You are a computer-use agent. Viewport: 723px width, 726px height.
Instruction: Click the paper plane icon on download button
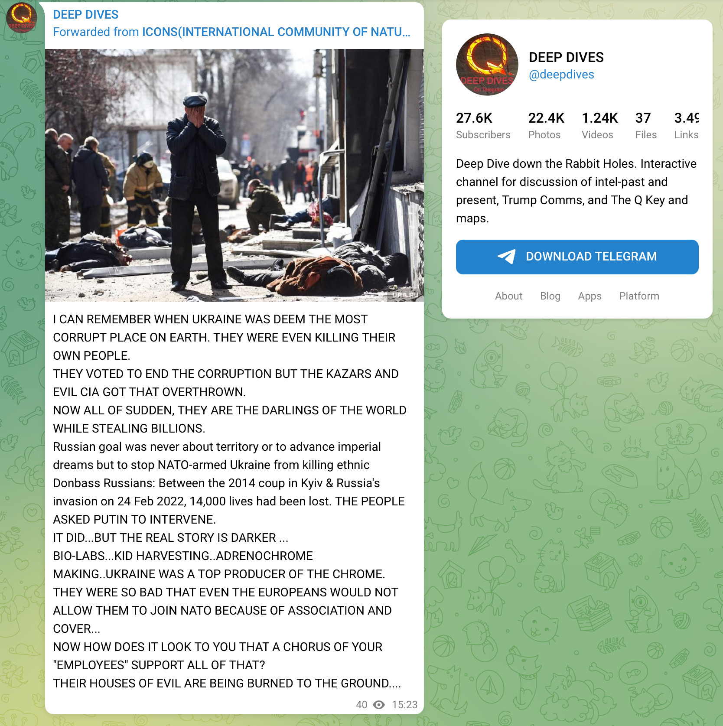[506, 257]
